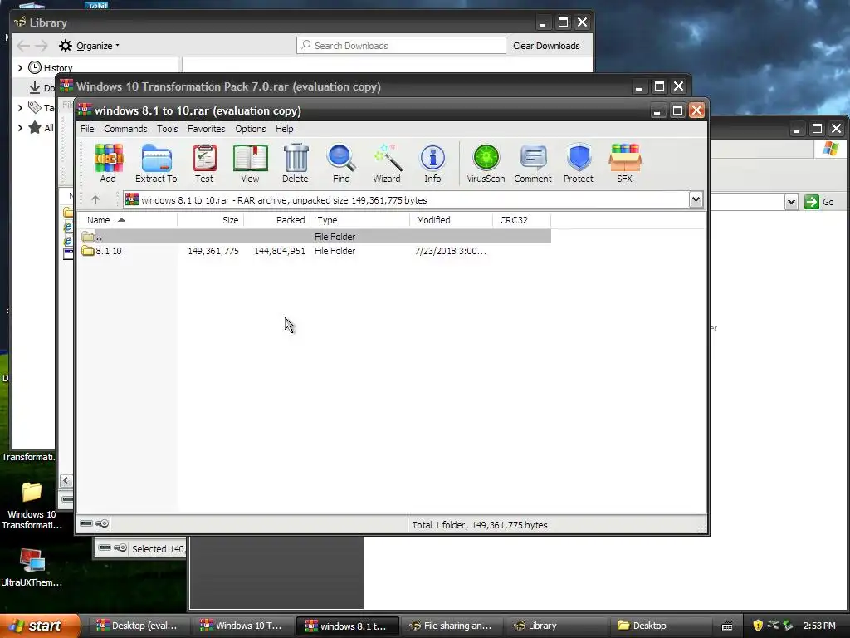This screenshot has height=638, width=850.
Task: Click the disk icon in status bar
Action: [86, 523]
